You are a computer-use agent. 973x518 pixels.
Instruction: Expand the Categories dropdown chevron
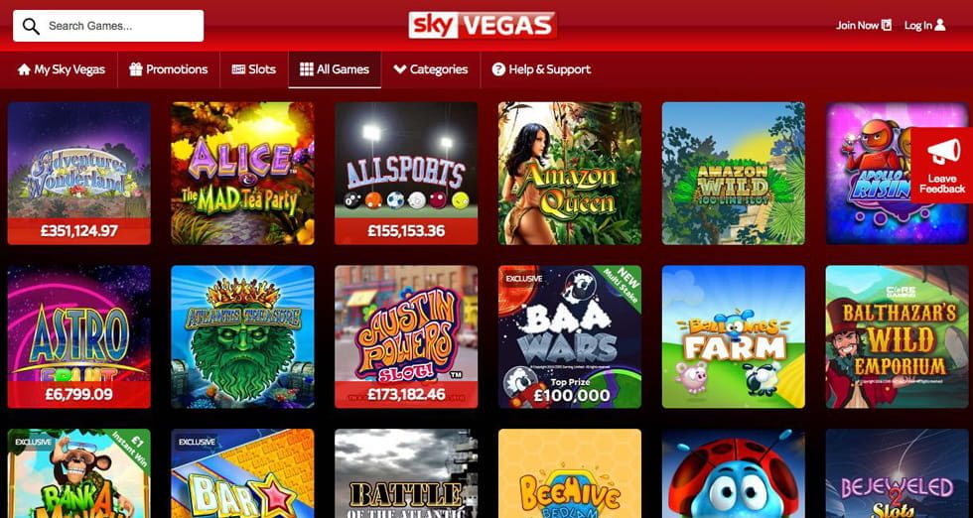[x=399, y=69]
